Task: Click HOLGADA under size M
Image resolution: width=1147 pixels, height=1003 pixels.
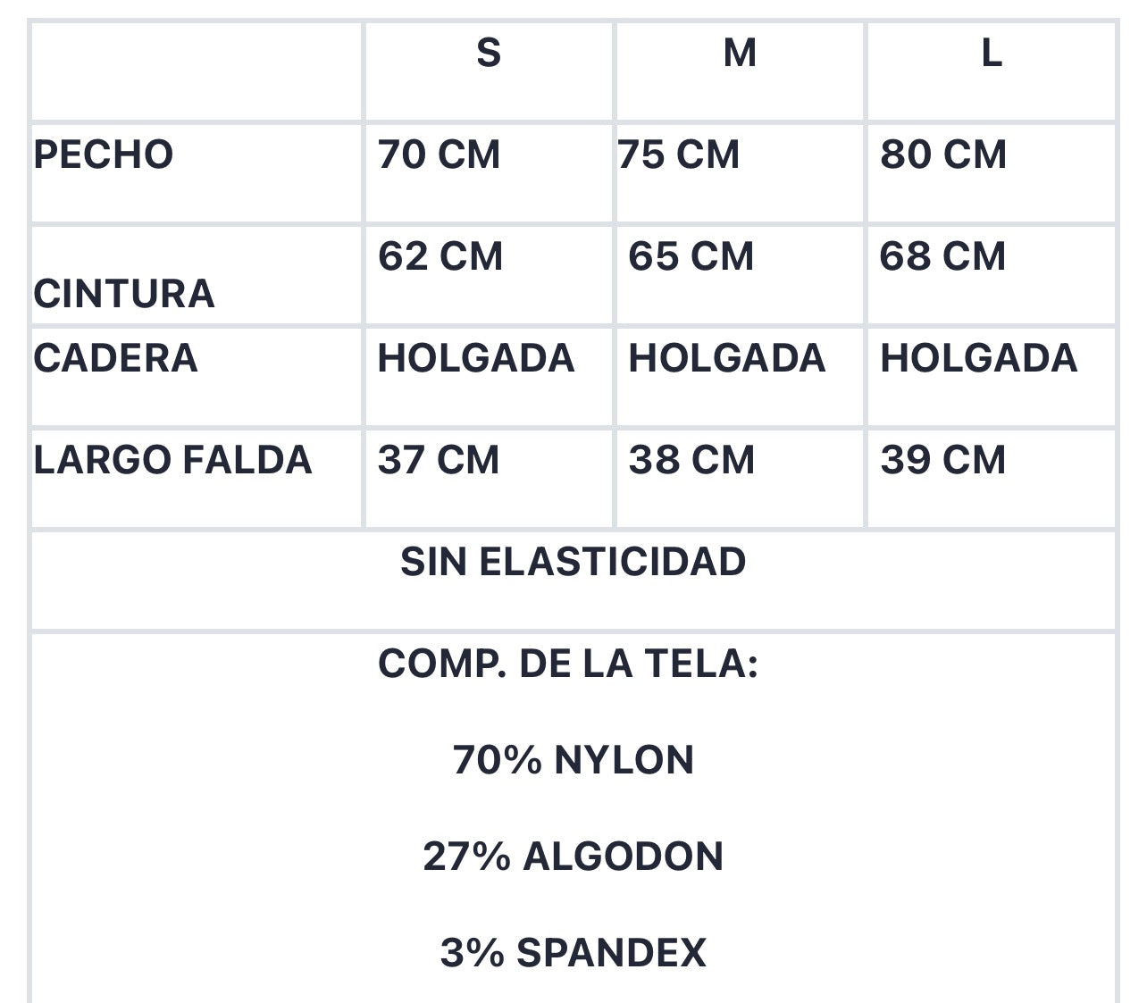Action: tap(727, 358)
